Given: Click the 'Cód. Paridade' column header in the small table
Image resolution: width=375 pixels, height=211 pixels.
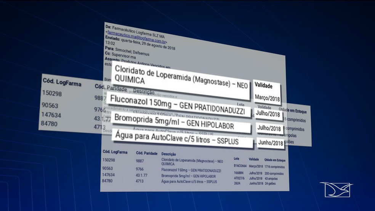Looking at the screenshot, I should pos(147,153).
